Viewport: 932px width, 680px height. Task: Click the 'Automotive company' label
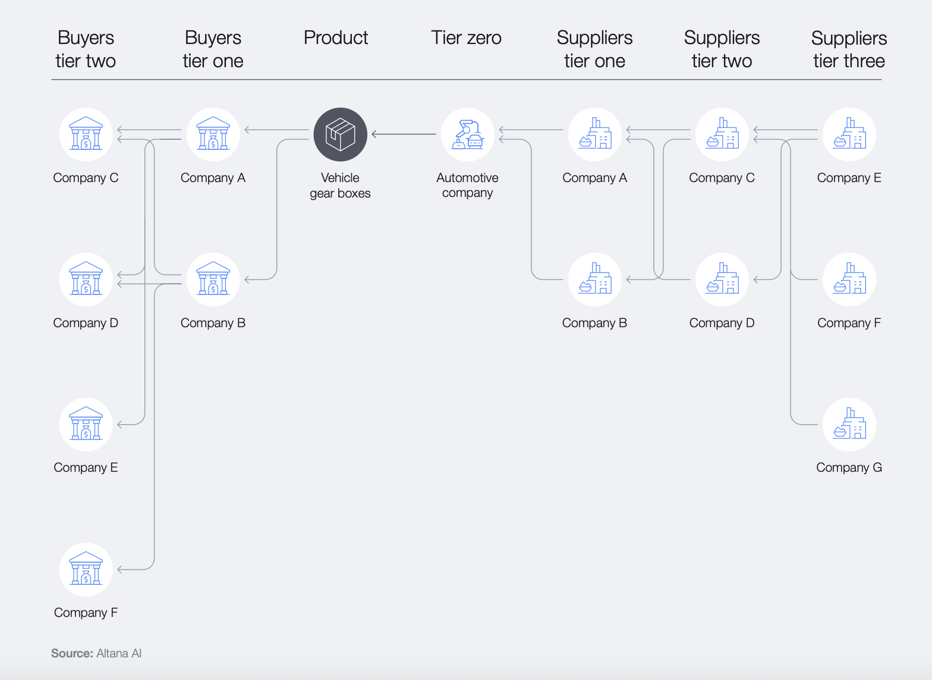point(467,185)
